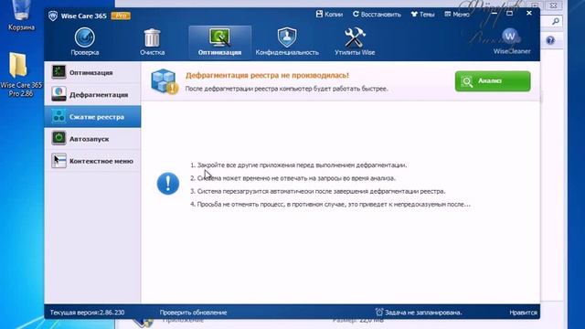Viewport: 585px width, 329px height.
Task: Open the Меню dropdown in title bar
Action: coord(457,15)
